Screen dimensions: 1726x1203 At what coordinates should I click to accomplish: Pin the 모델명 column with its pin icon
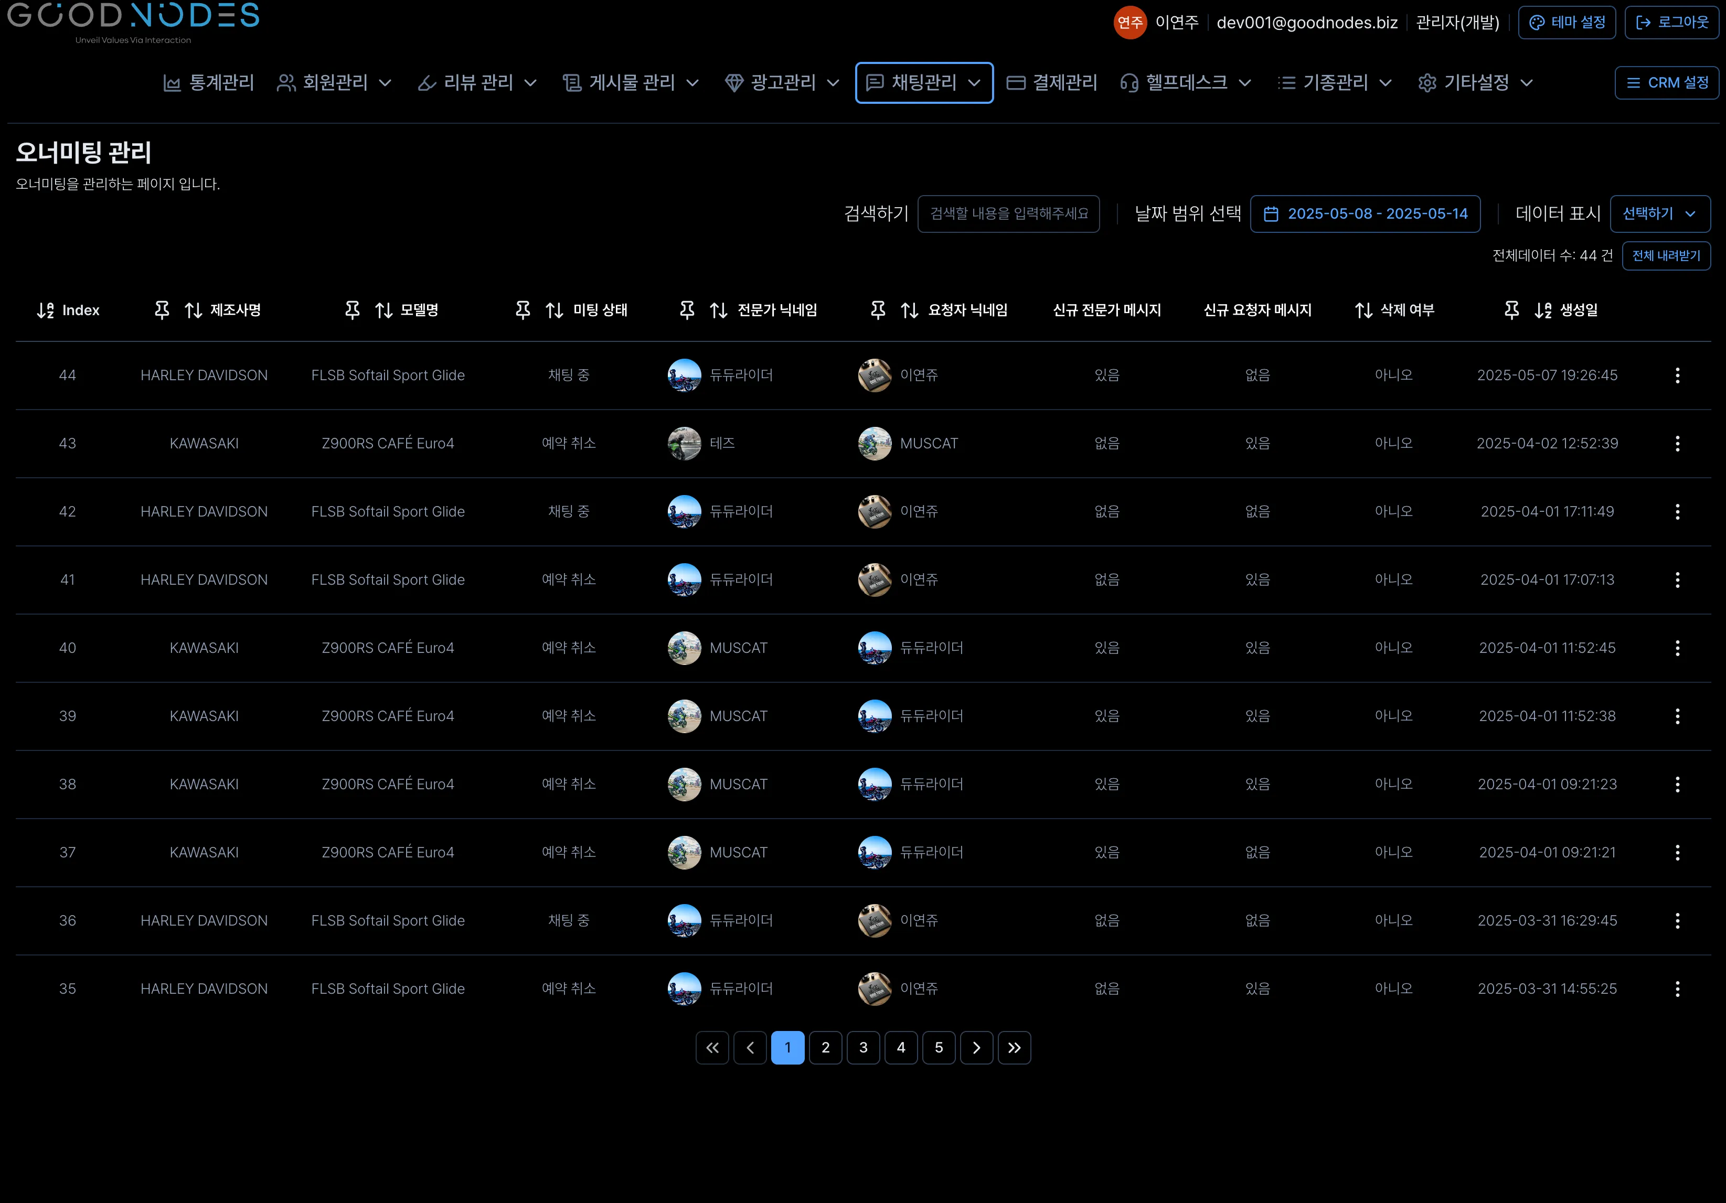(353, 309)
